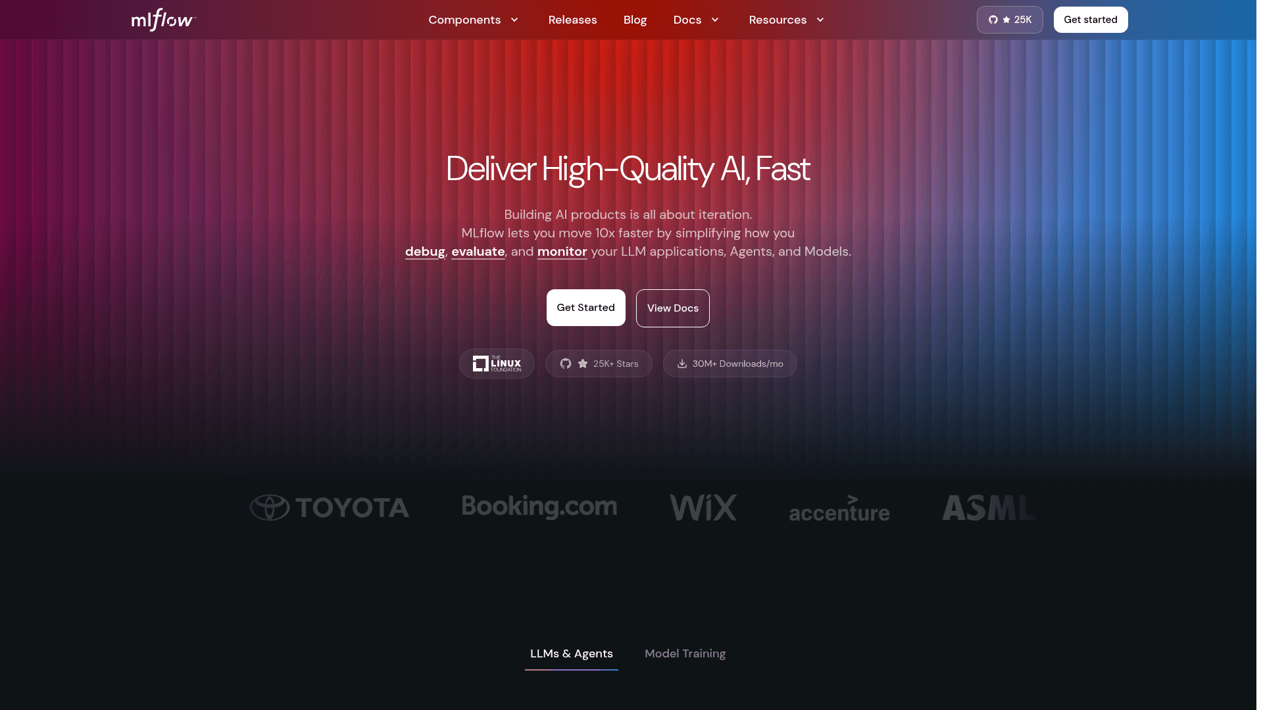Click the ASML logo
The width and height of the screenshot is (1263, 710).
[x=988, y=508]
